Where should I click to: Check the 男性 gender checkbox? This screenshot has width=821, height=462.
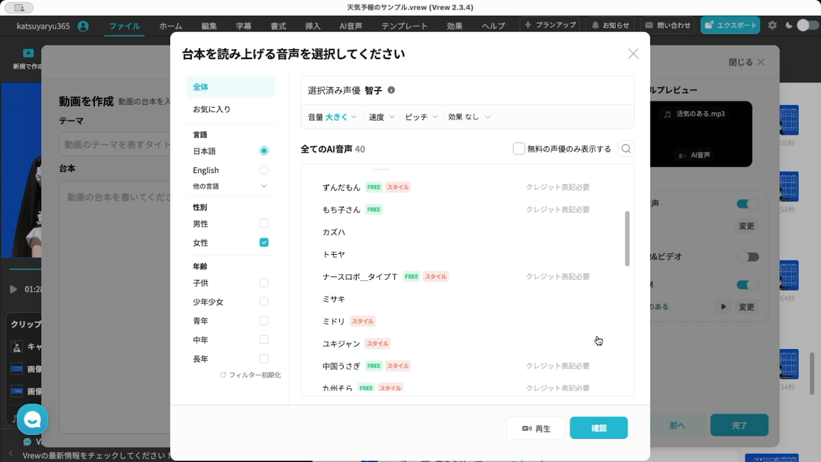click(264, 224)
